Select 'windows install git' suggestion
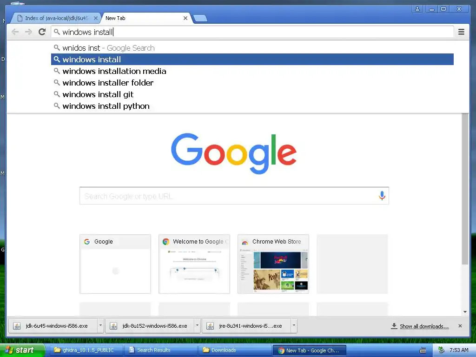 click(252, 94)
